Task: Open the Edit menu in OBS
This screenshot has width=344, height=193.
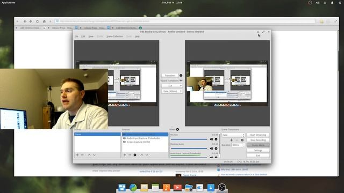Action: tap(83, 36)
